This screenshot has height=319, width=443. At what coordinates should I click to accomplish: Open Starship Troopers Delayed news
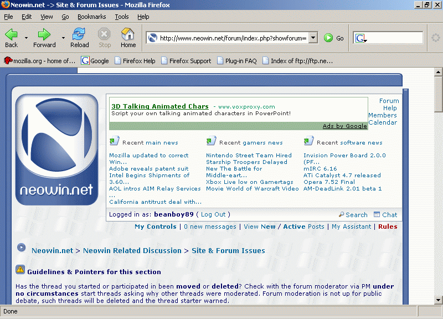tap(246, 162)
